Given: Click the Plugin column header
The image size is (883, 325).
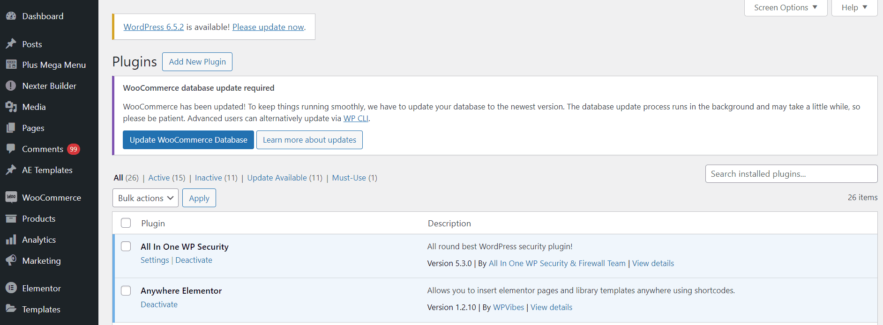Looking at the screenshot, I should (x=153, y=223).
